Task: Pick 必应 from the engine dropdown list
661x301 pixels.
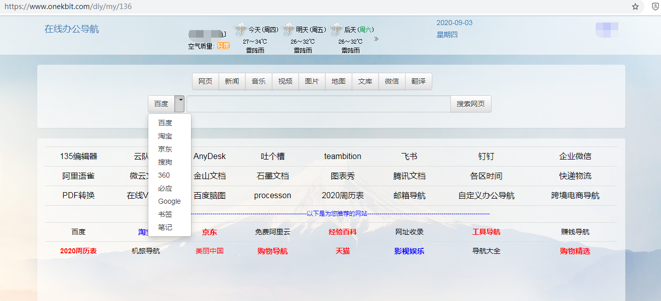Action: 165,188
